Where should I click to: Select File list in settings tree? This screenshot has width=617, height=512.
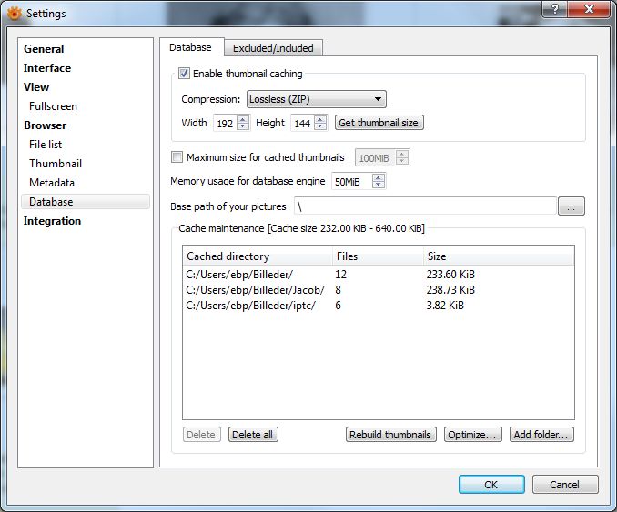[46, 145]
